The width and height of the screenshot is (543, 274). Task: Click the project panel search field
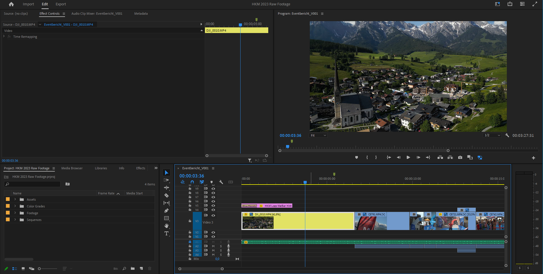click(x=32, y=184)
